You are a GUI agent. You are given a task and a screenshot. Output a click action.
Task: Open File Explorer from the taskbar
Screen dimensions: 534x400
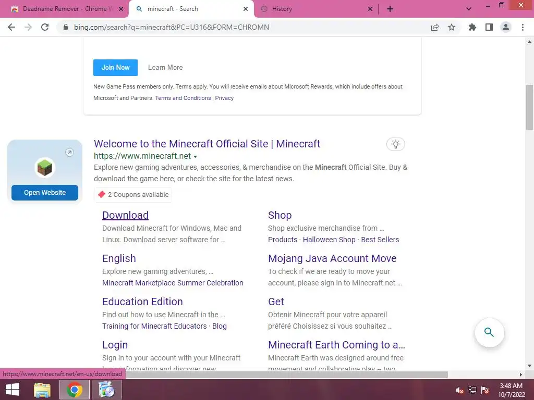[42, 390]
